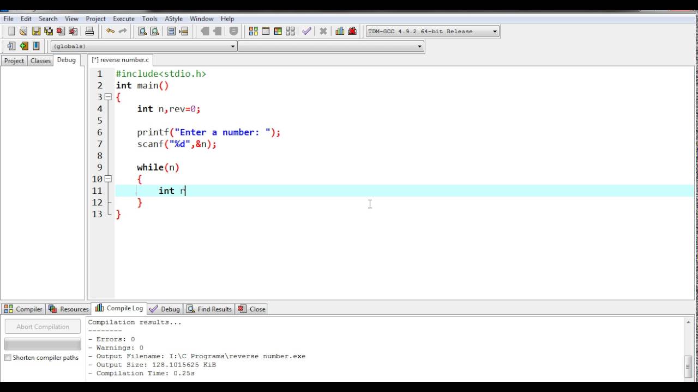
Task: Open the Debug tab in the bottom panel
Action: (x=165, y=309)
